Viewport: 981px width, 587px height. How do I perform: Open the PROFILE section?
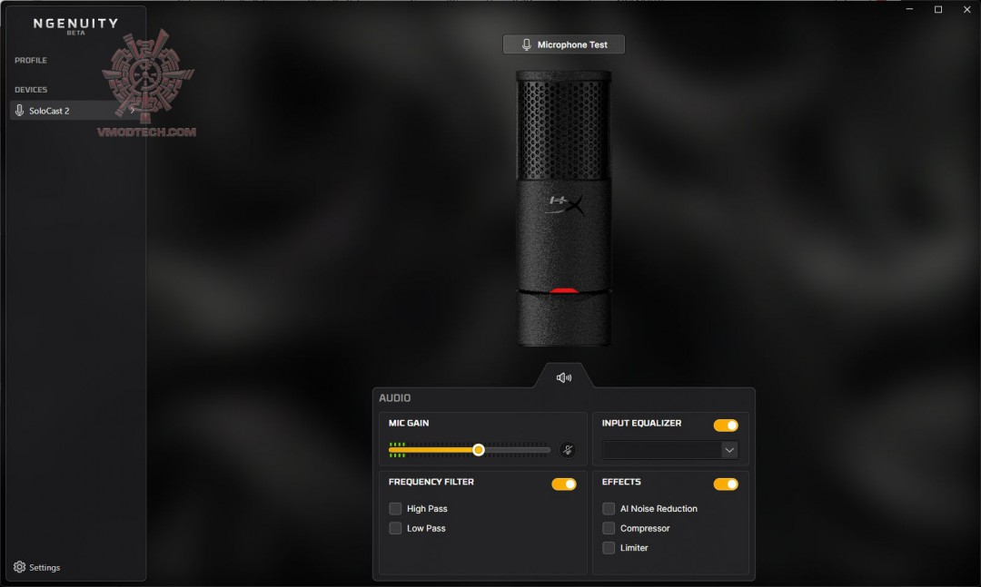point(30,60)
